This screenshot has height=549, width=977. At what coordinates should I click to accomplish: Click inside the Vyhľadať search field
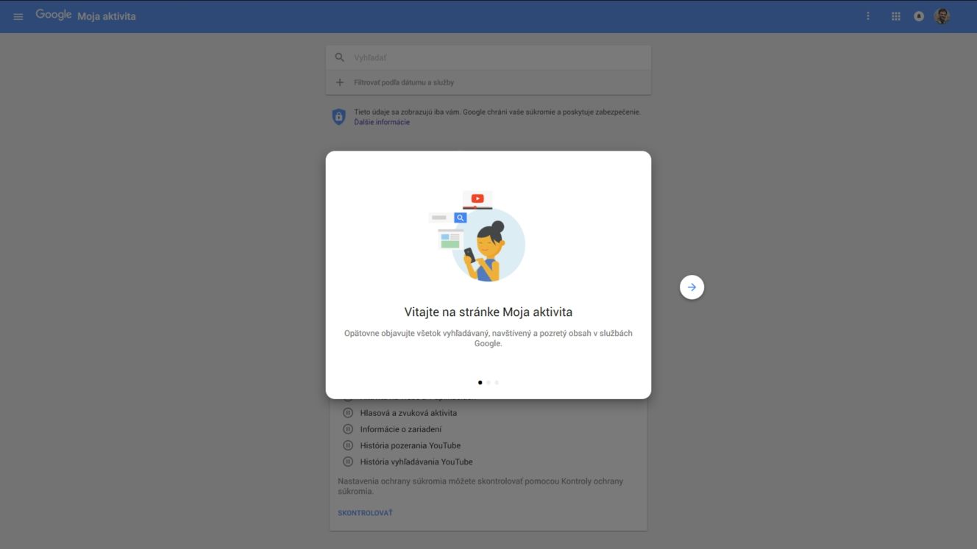(489, 57)
